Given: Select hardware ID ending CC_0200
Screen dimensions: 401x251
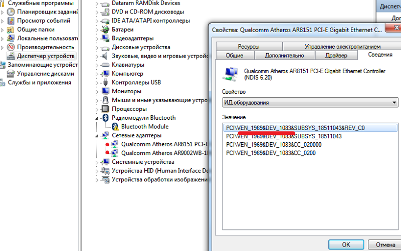Looking at the screenshot, I should point(271,153).
